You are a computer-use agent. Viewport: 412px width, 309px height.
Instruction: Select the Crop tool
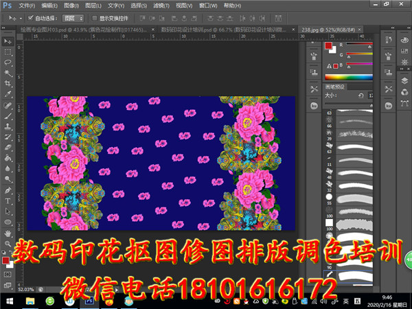[x=8, y=84]
